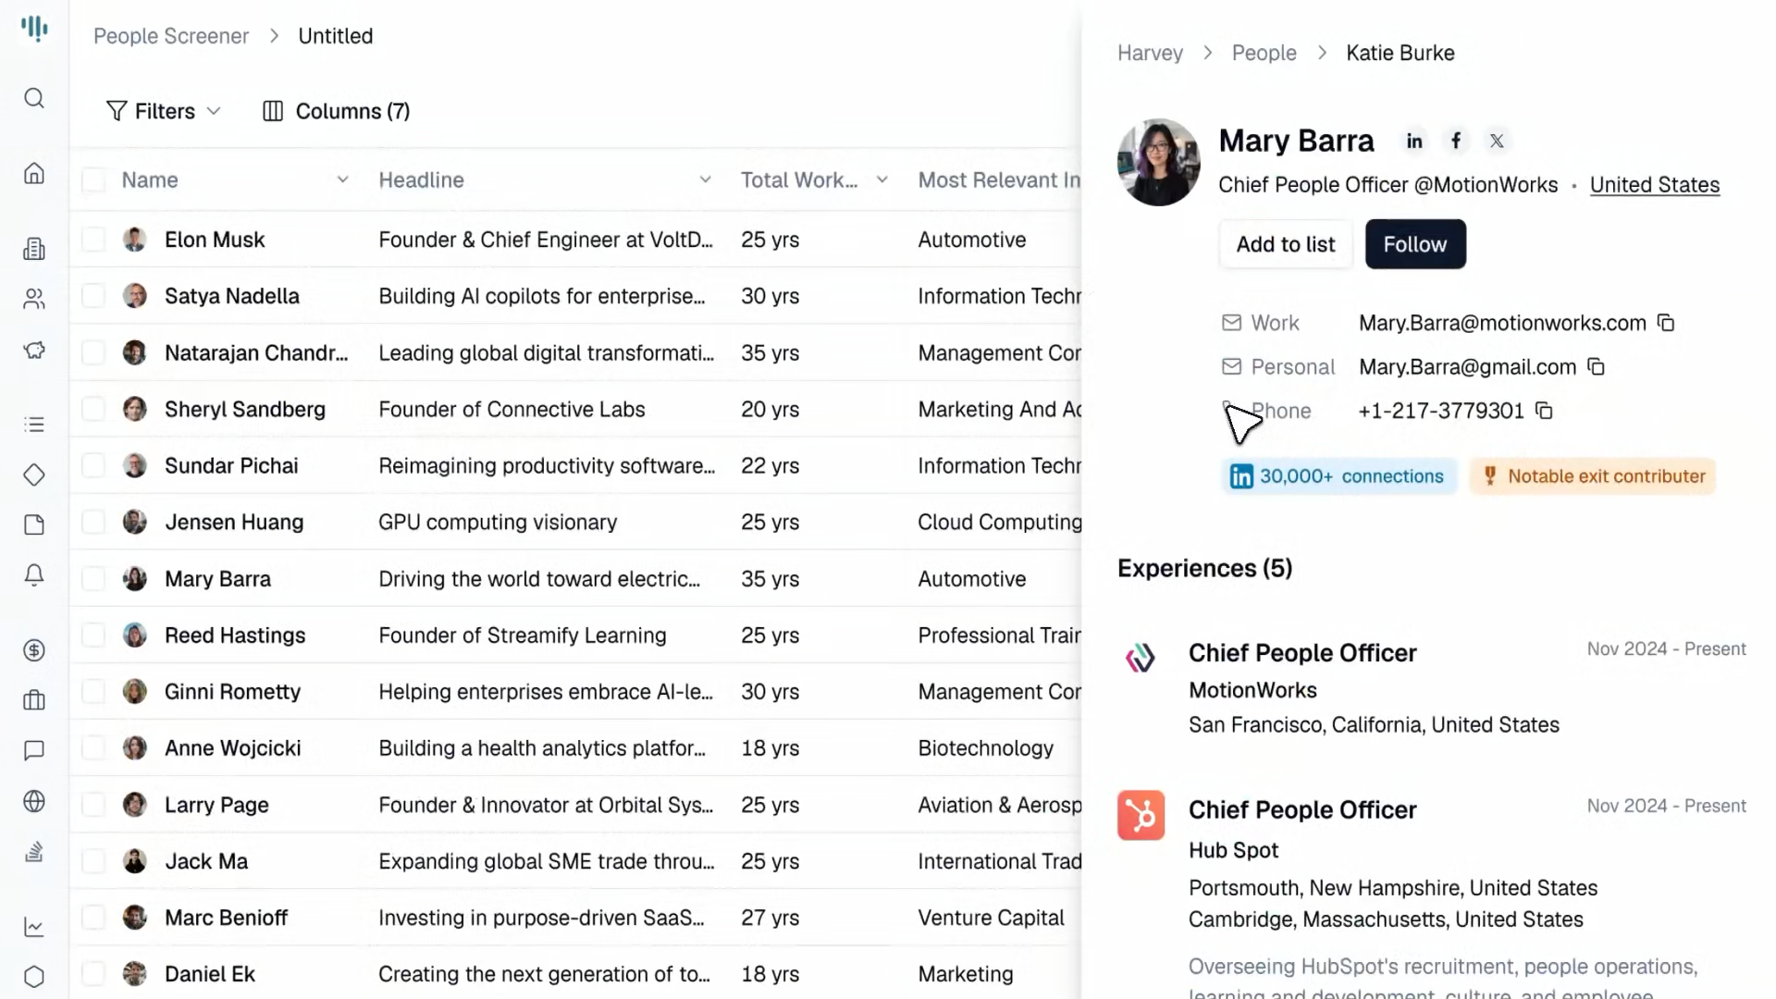1776x999 pixels.
Task: Open the Name column sort chevron
Action: click(342, 179)
